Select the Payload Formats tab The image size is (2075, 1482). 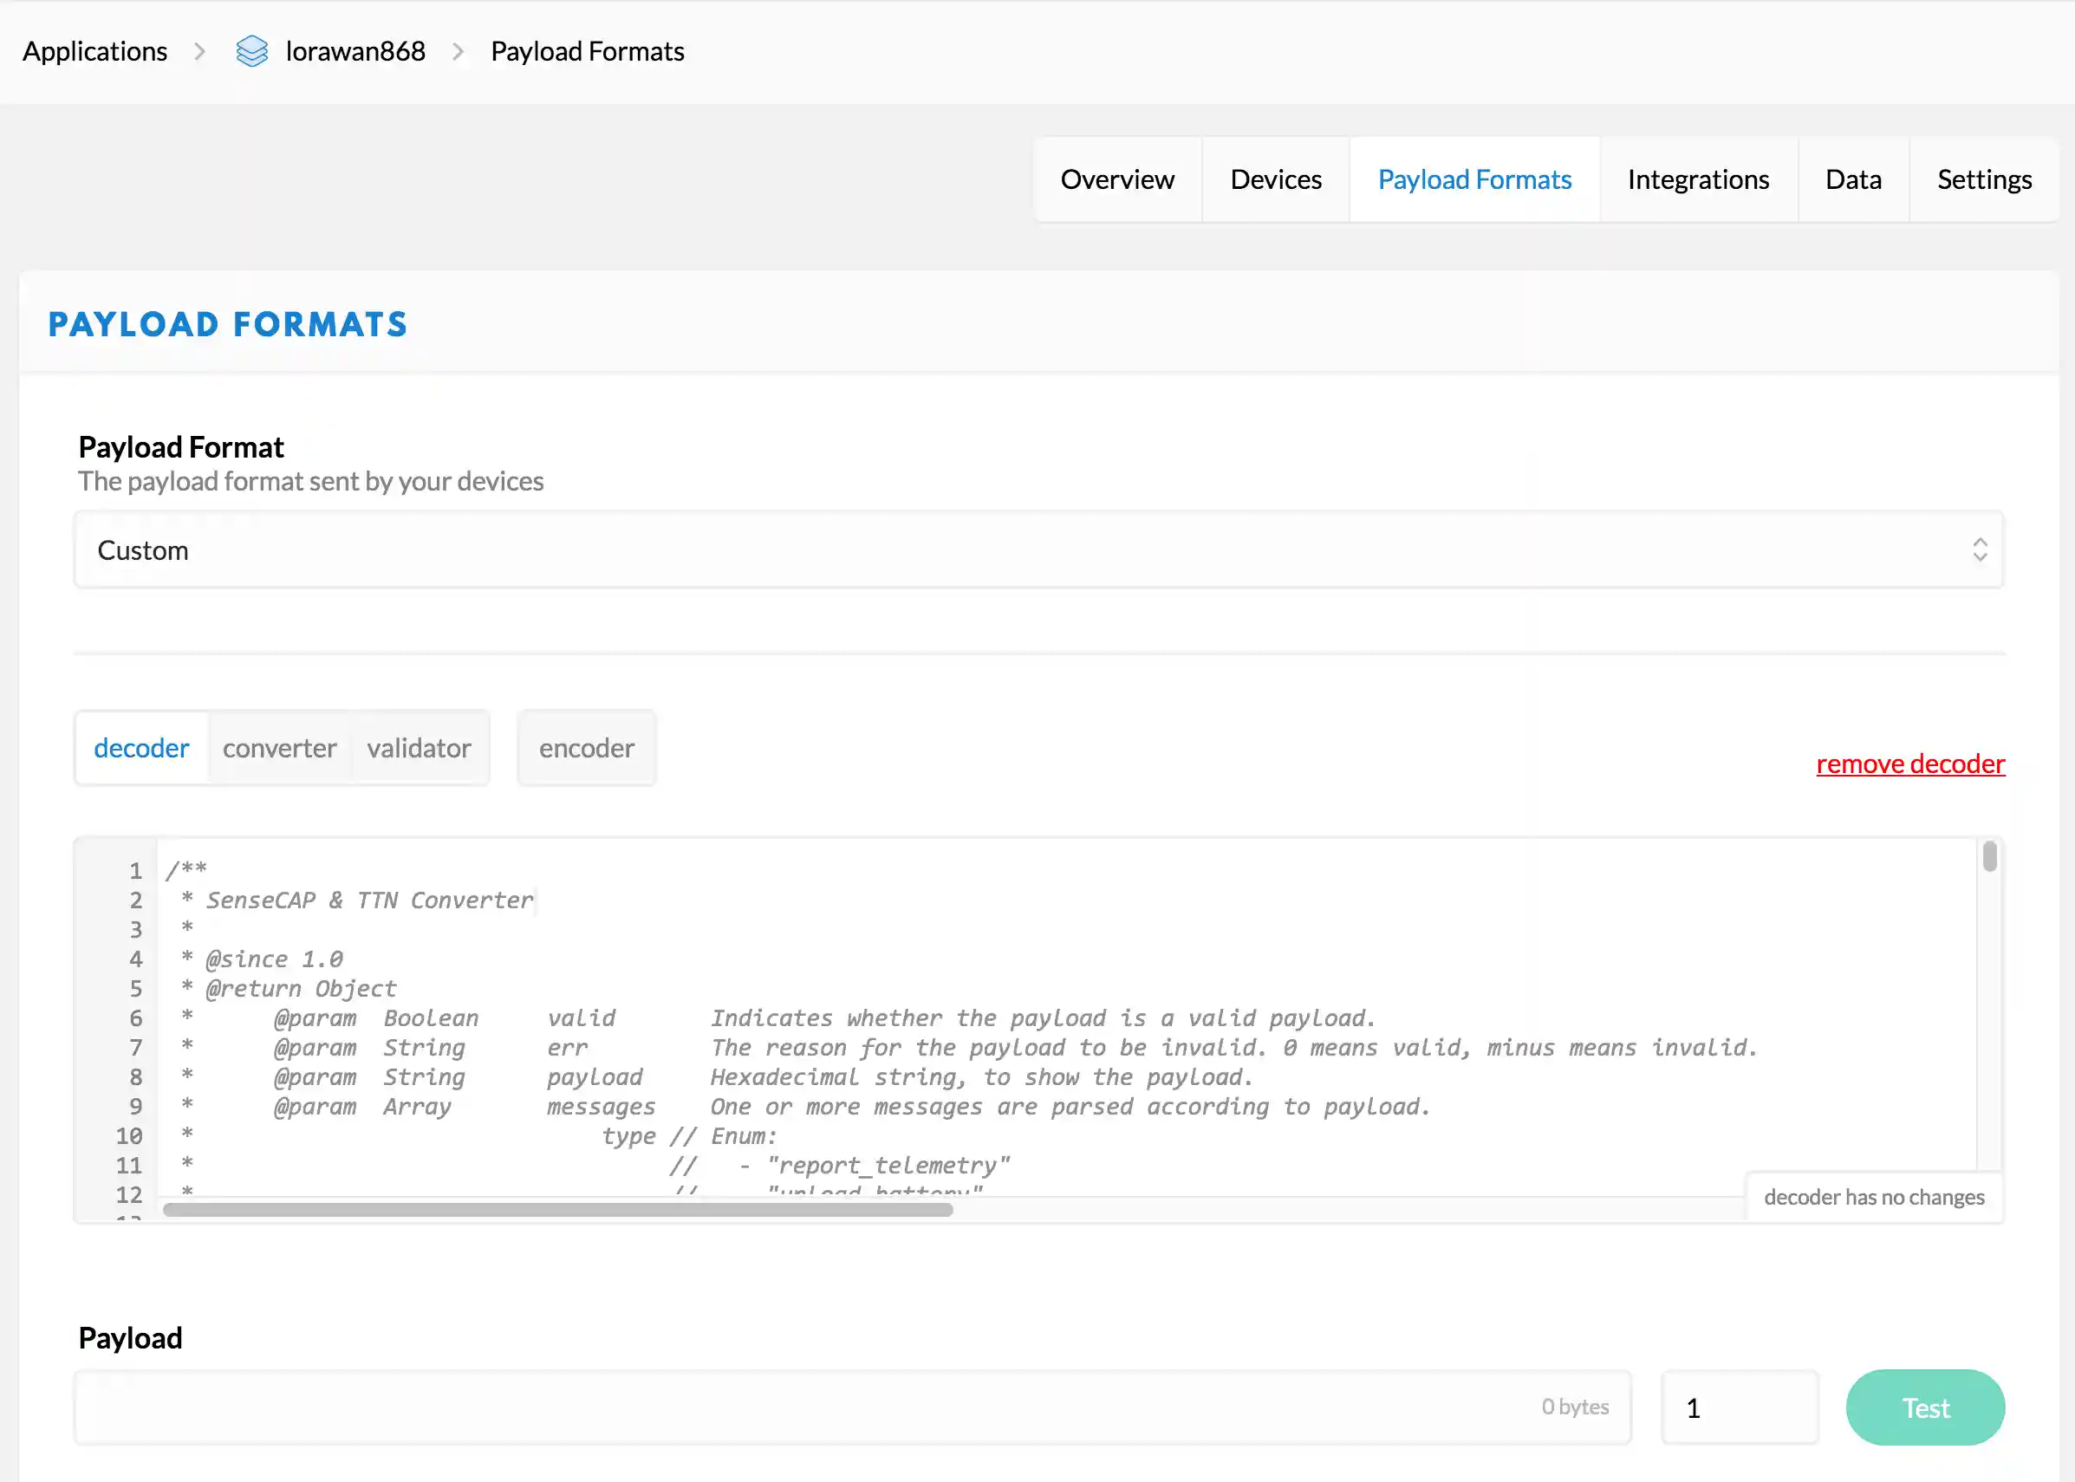coord(1473,179)
